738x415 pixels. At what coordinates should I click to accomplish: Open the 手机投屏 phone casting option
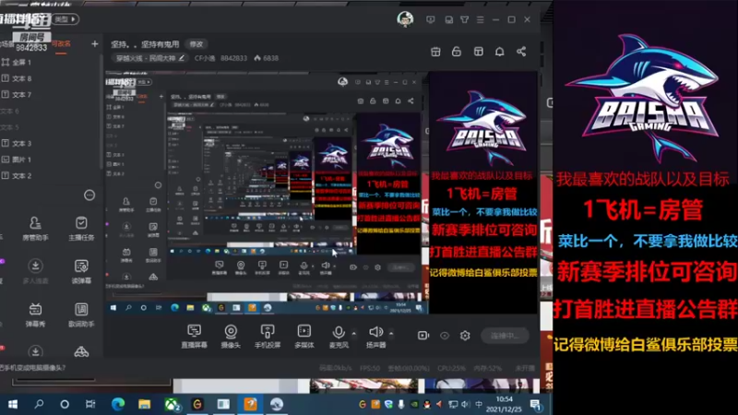click(x=268, y=336)
